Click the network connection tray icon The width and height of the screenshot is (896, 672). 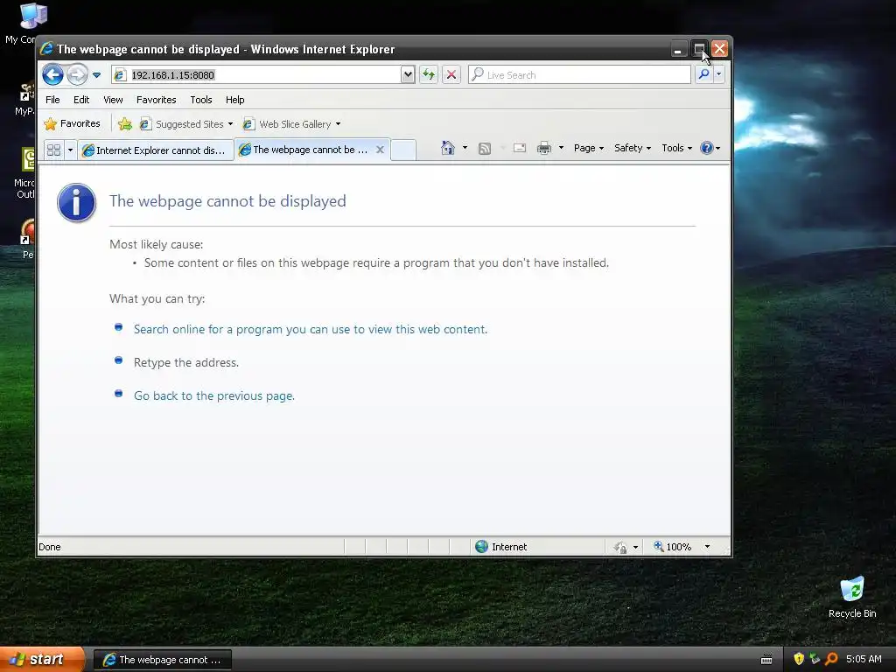coord(815,659)
